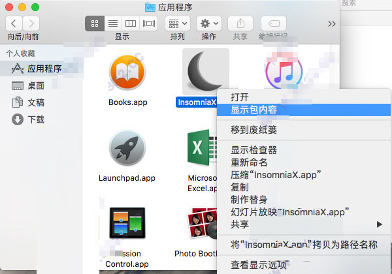Choose 查看显示选项 in the context menu

click(x=304, y=265)
